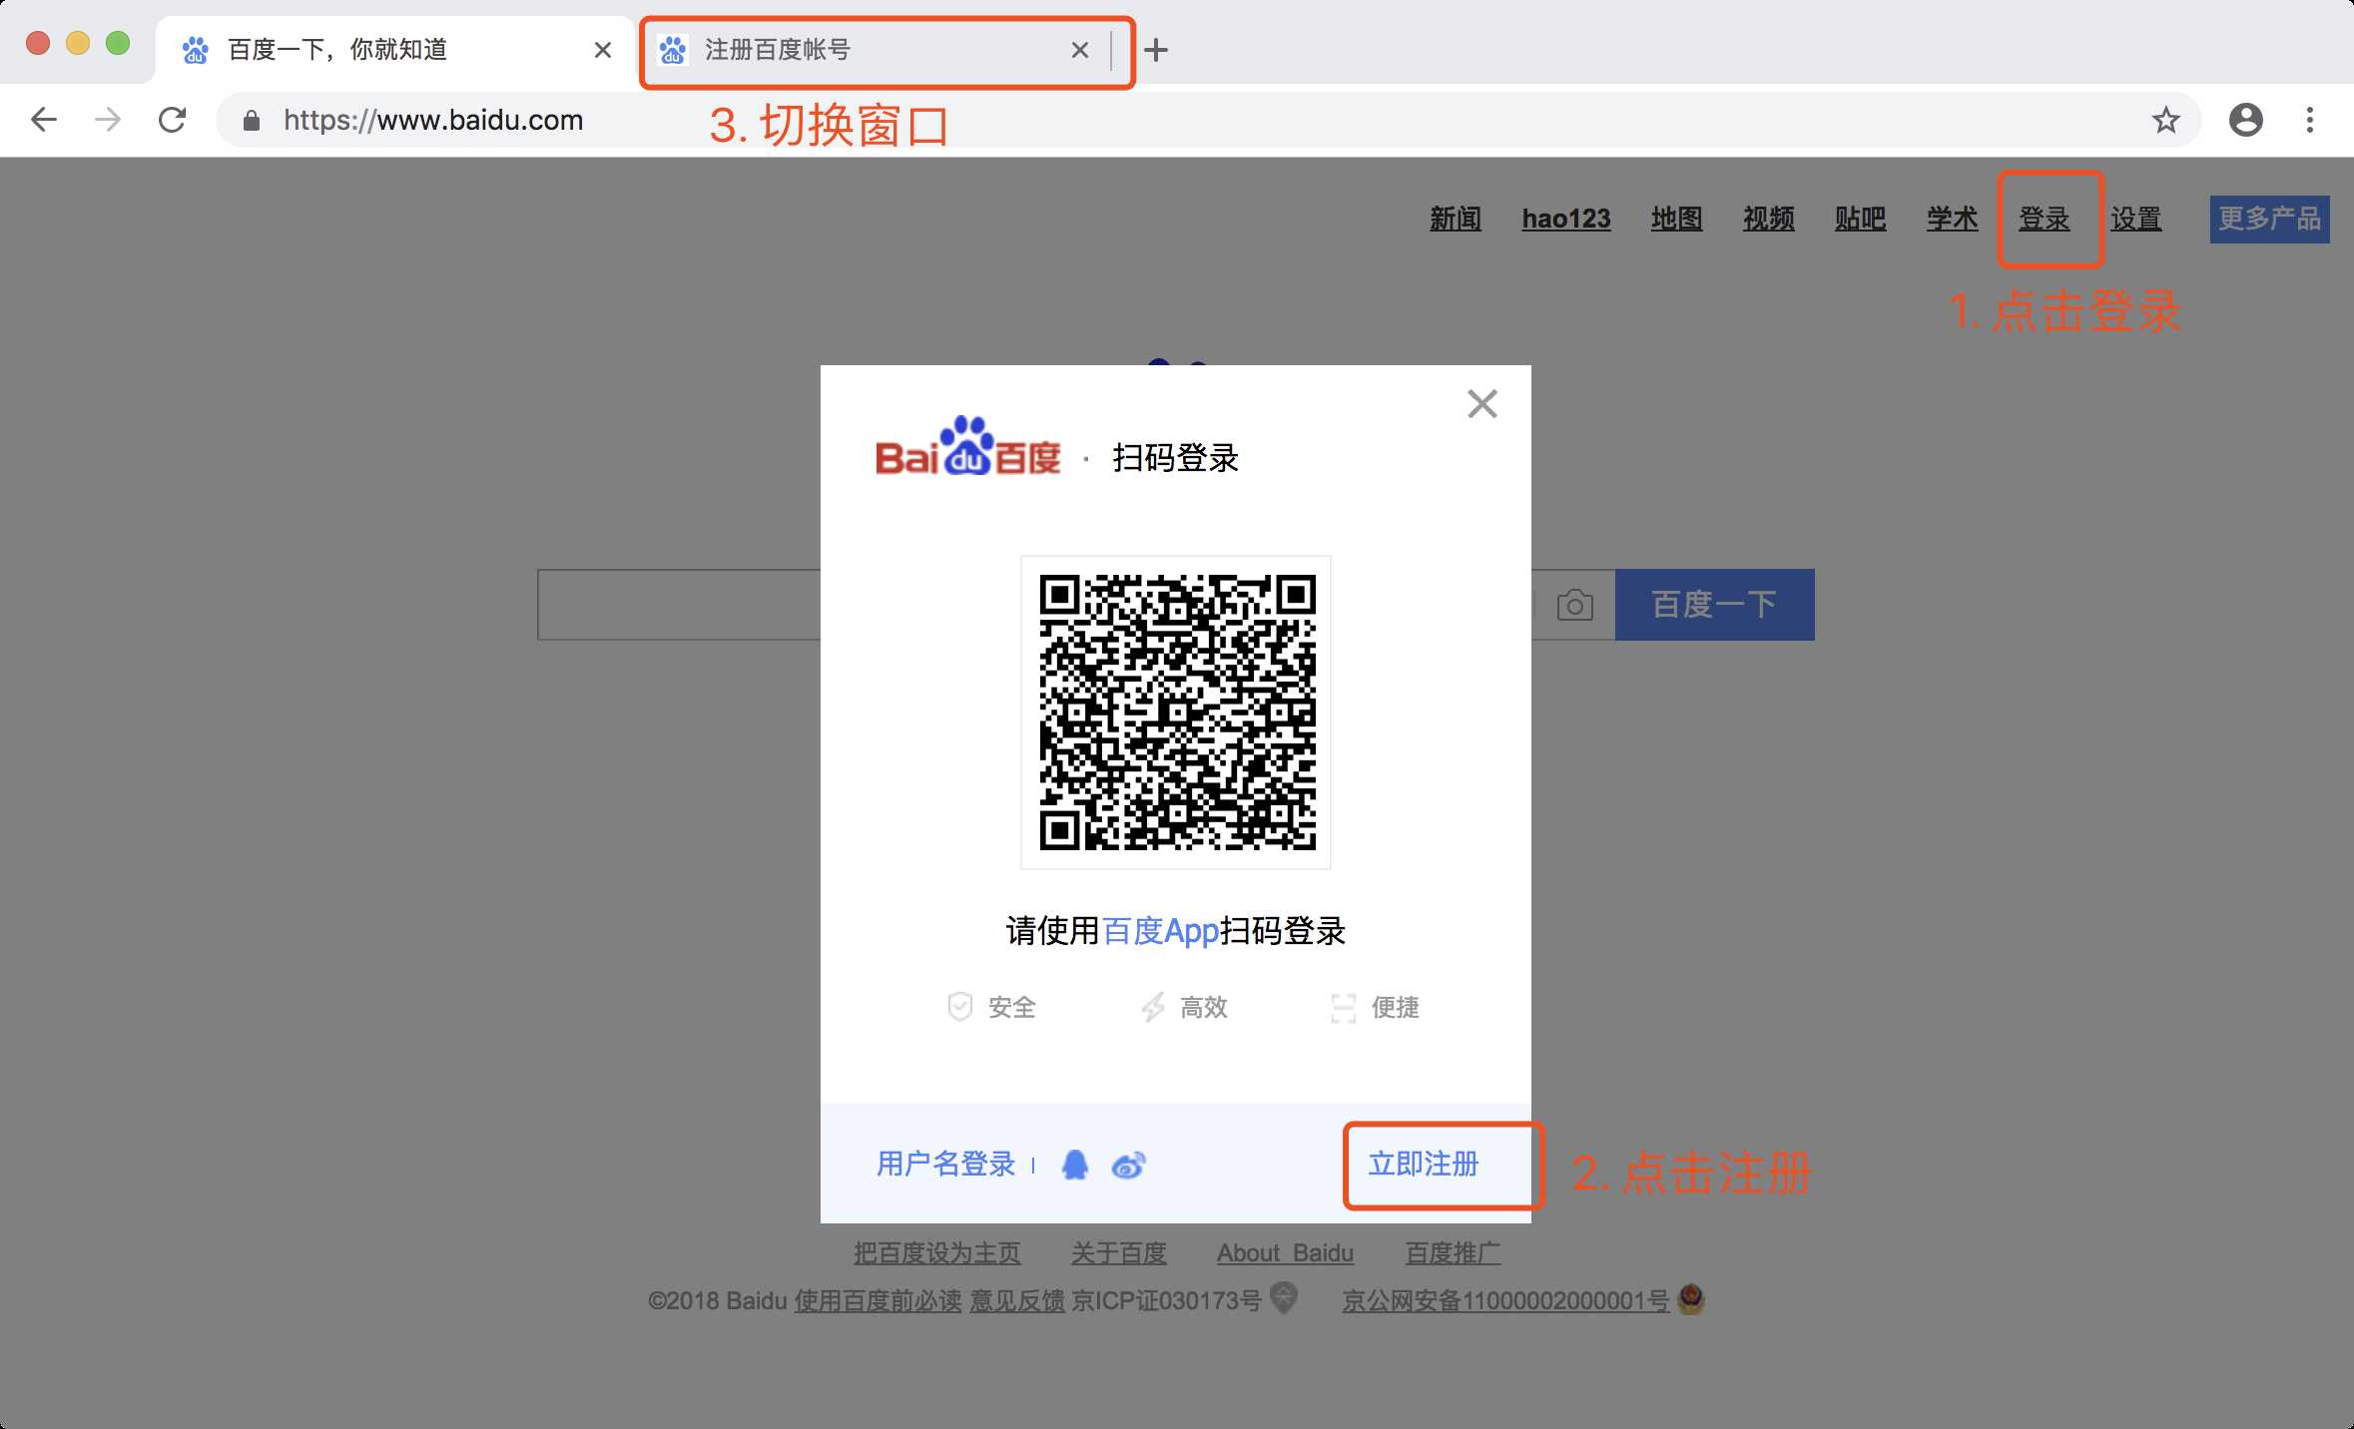The width and height of the screenshot is (2354, 1429).
Task: Open the hao123 link
Action: (1566, 219)
